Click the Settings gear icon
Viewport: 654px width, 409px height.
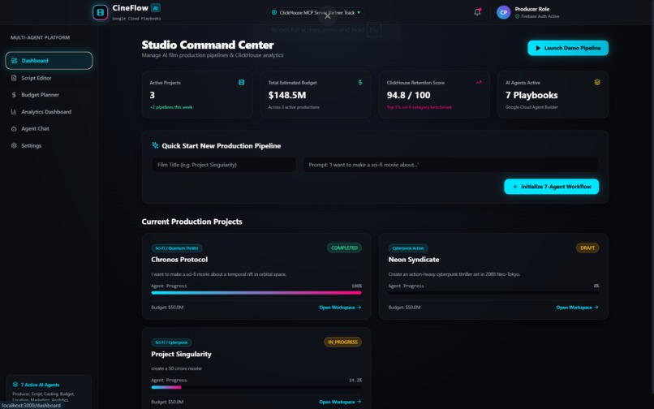[x=14, y=145]
